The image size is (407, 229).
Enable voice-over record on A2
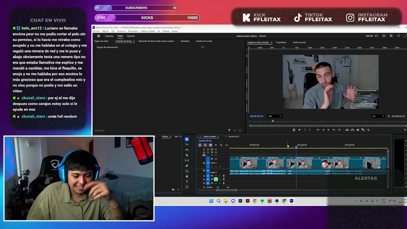tap(224, 176)
